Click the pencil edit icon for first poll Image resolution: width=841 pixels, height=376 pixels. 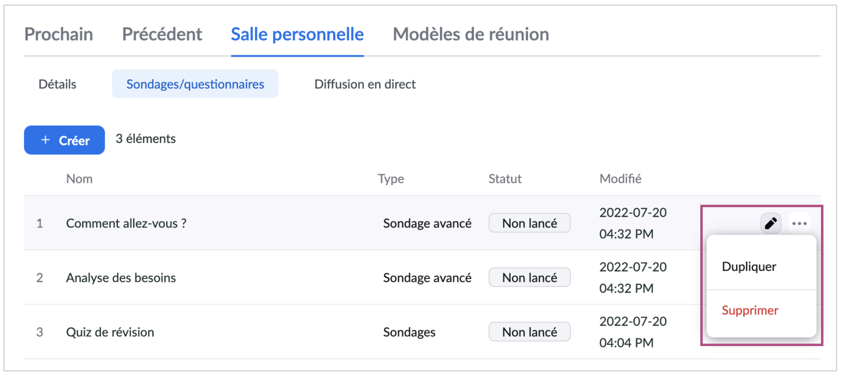[x=770, y=223]
